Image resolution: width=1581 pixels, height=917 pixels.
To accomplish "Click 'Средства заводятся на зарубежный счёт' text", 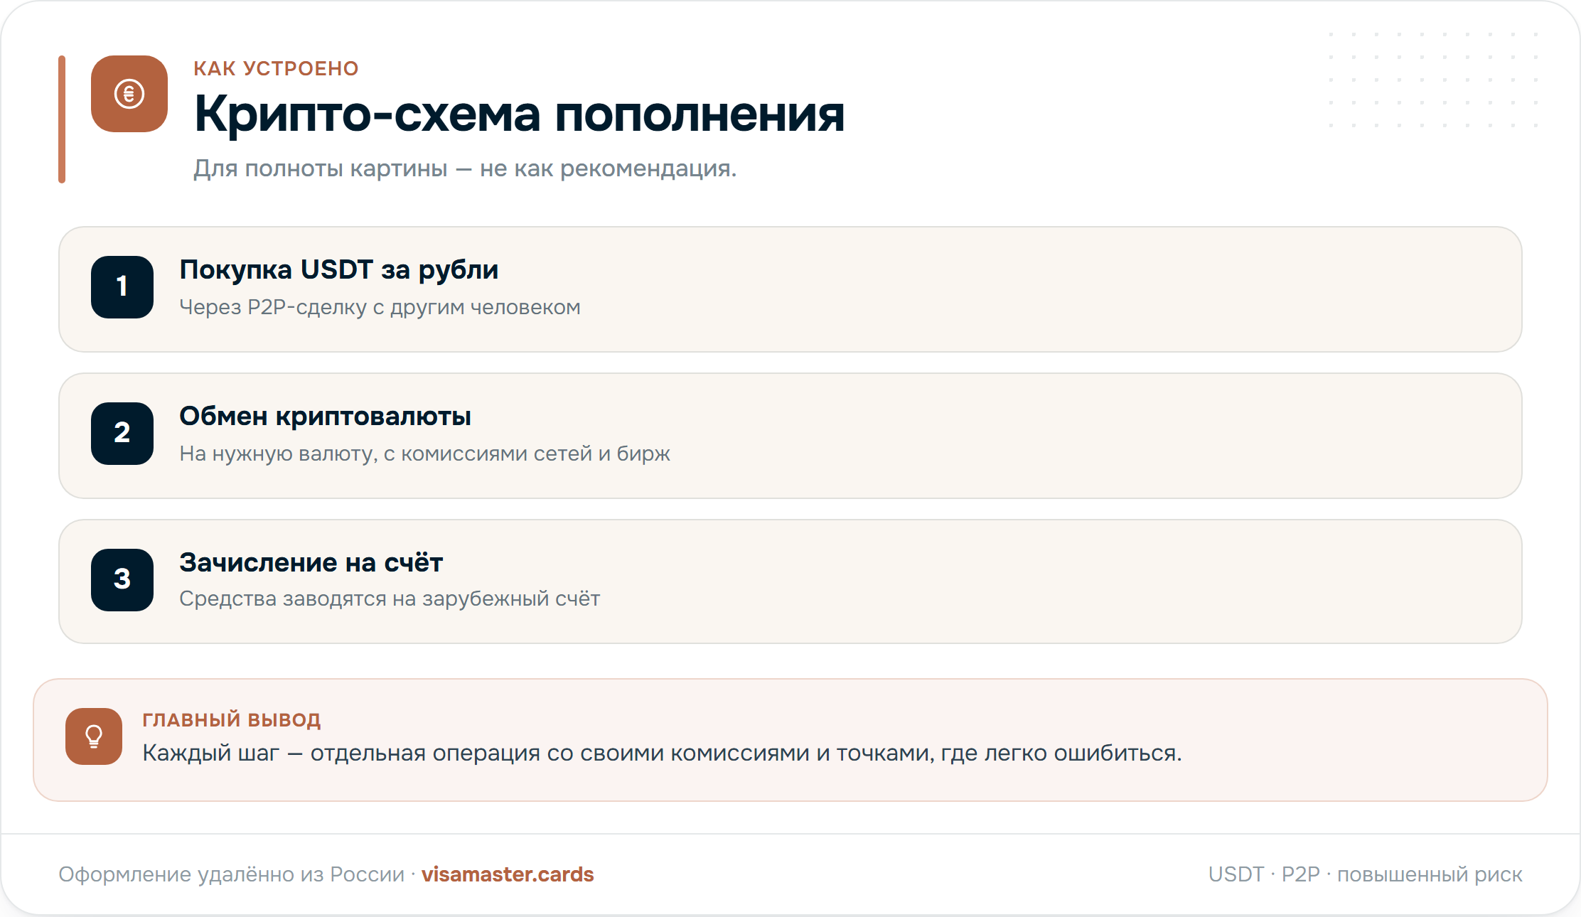I will tap(390, 599).
